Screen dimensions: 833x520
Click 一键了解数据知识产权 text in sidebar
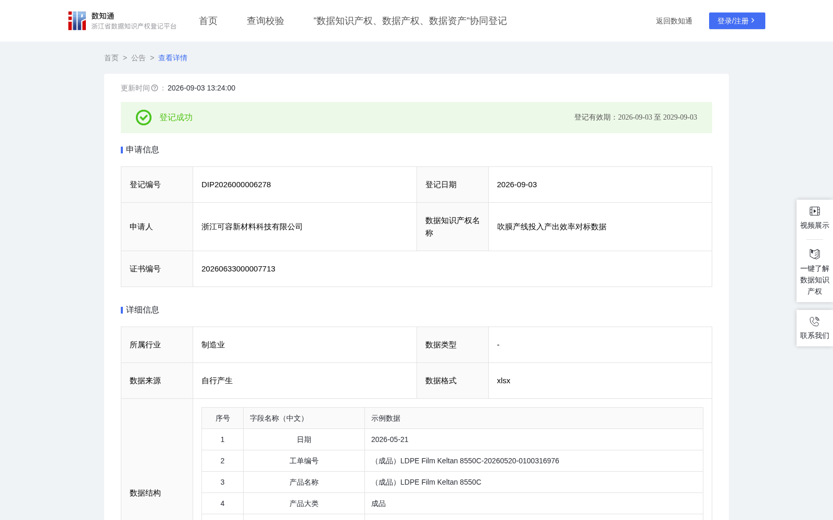(x=815, y=280)
